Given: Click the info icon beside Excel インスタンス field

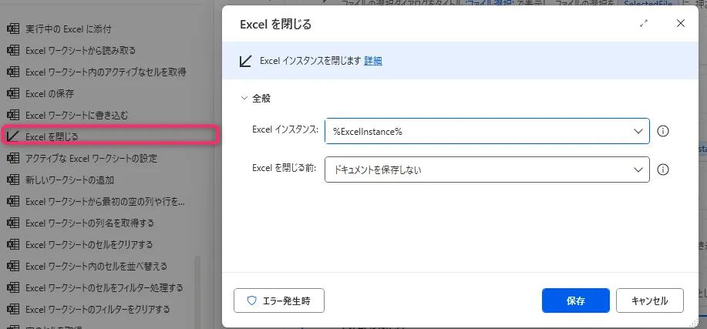Looking at the screenshot, I should pos(662,131).
